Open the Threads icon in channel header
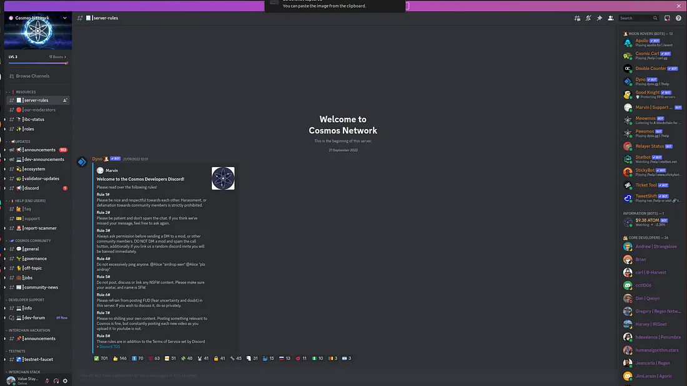Viewport: 687px width, 386px height. click(576, 18)
